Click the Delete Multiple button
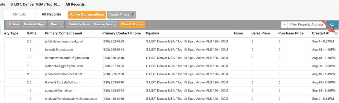339x103 pixels. [34, 24]
